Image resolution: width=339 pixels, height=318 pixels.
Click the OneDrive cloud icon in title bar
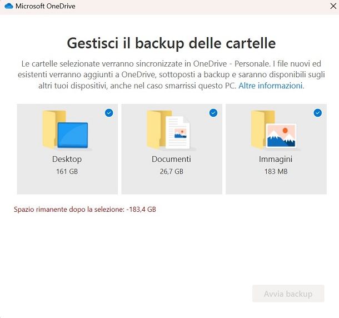tap(8, 6)
